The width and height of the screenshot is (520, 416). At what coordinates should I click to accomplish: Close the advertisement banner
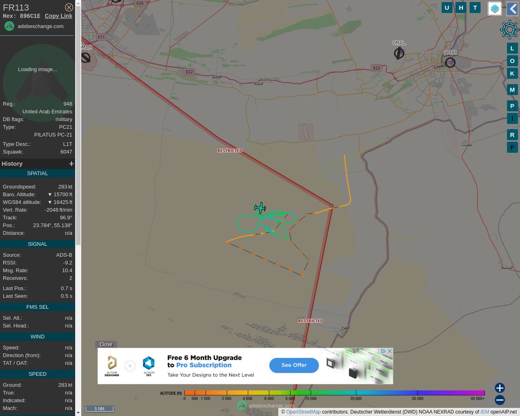click(x=106, y=344)
